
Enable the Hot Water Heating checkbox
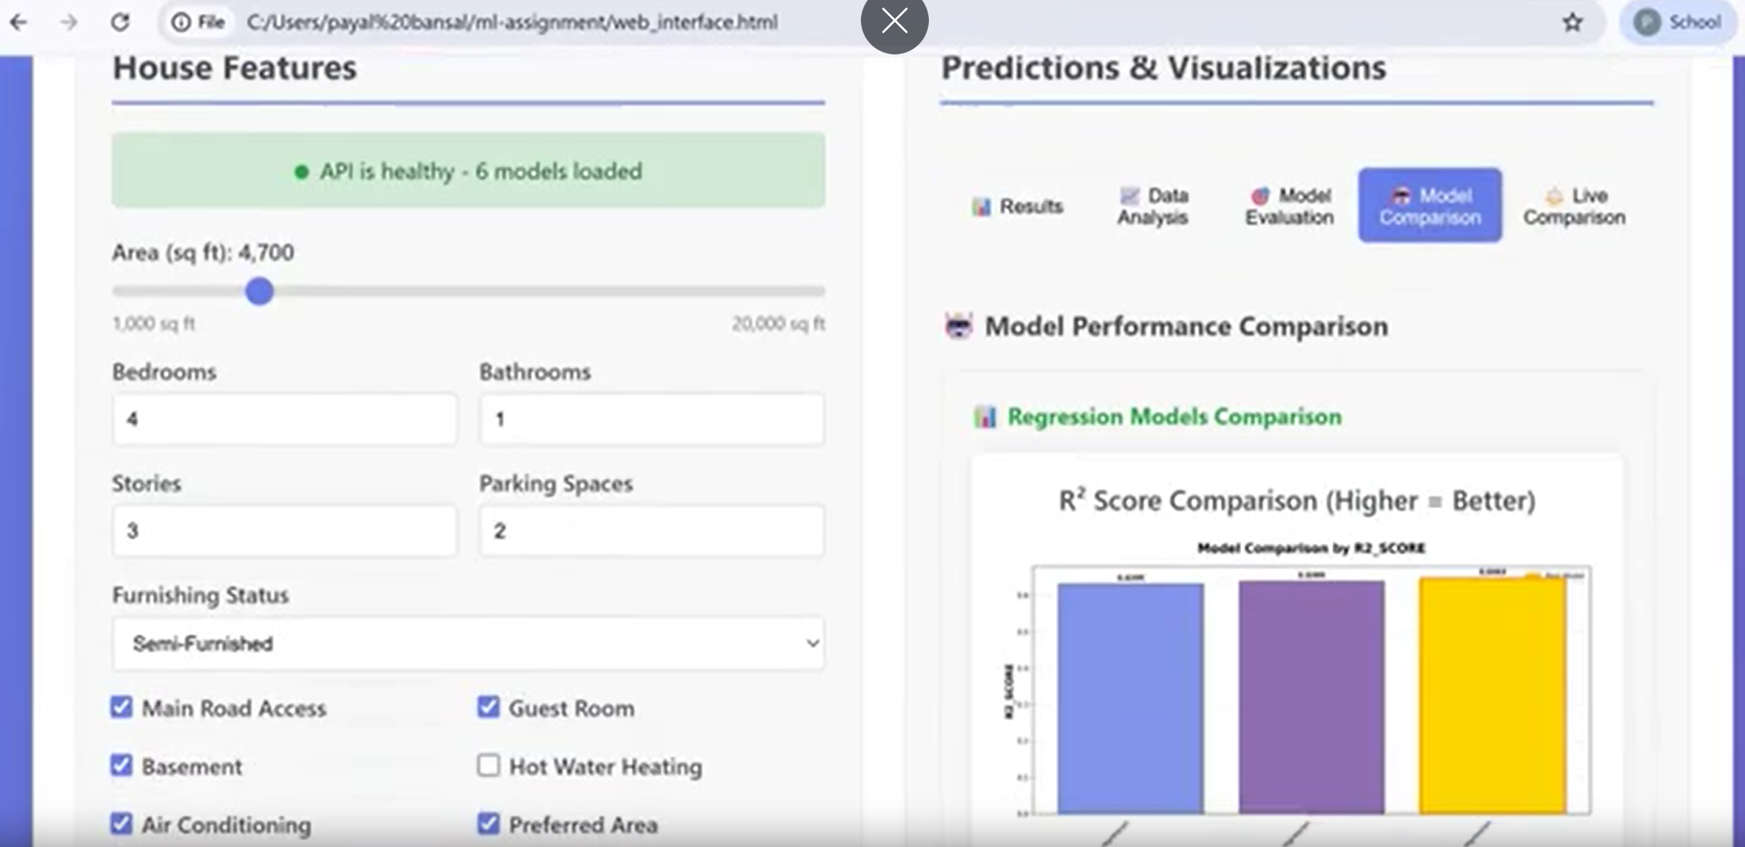click(x=489, y=766)
